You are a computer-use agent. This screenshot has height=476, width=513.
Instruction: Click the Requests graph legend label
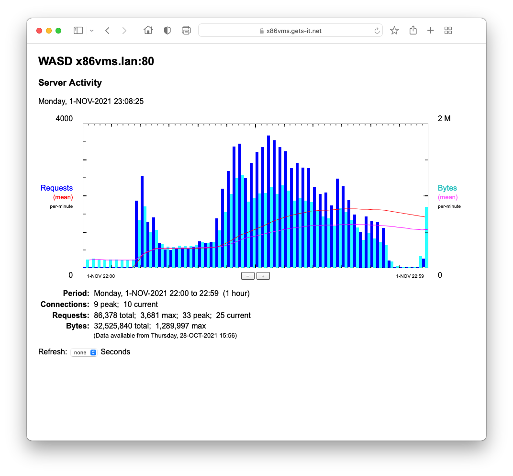coord(56,188)
